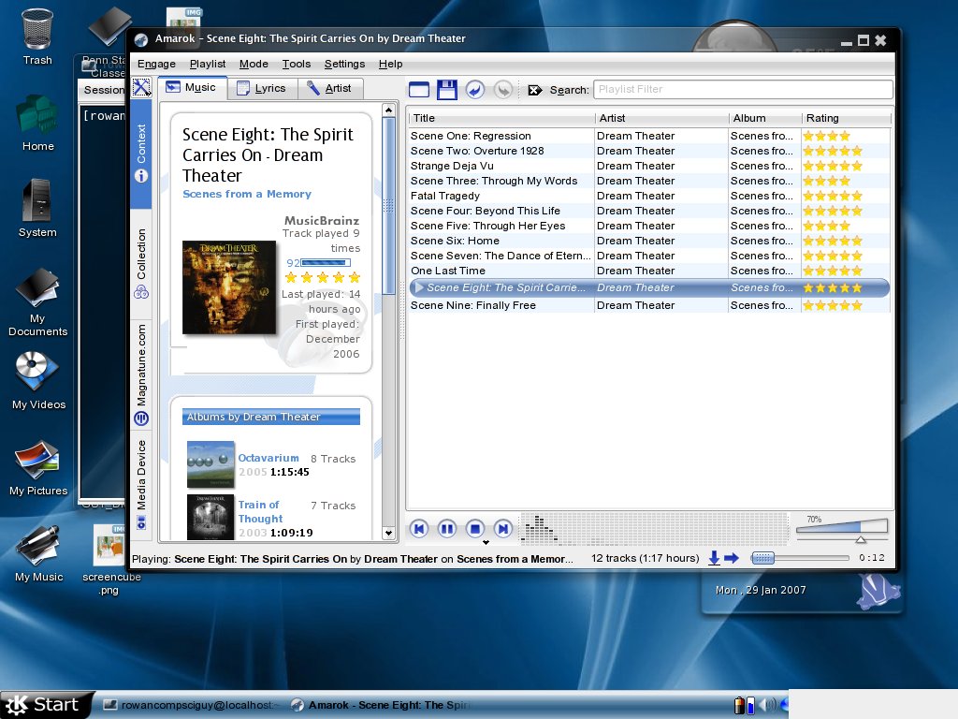Click the Undo playlist icon

(474, 89)
